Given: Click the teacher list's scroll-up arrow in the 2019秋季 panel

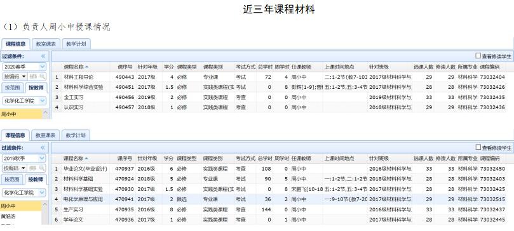Looking at the screenshot, I should click(x=45, y=204).
